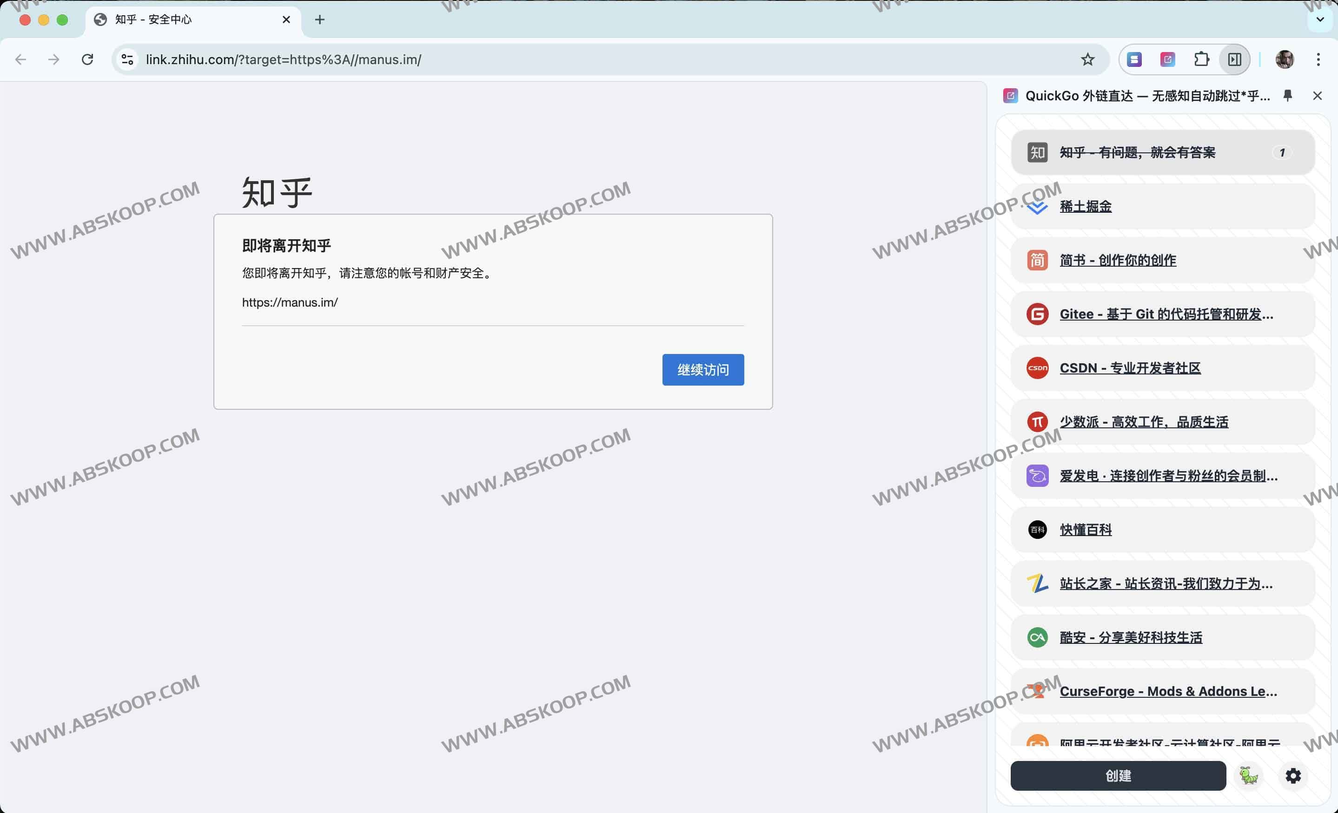Pin the QuickGo side panel
The image size is (1338, 813).
click(x=1287, y=96)
